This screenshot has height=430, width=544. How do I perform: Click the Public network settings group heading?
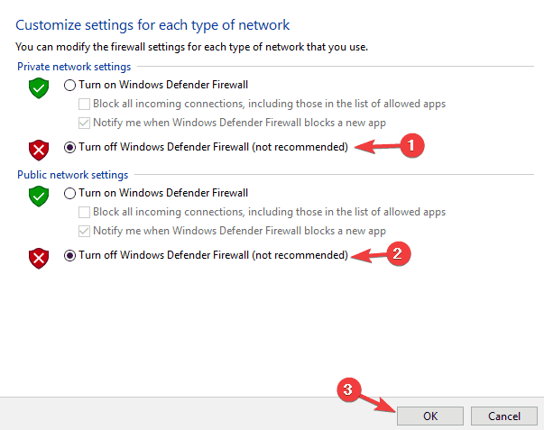point(72,174)
